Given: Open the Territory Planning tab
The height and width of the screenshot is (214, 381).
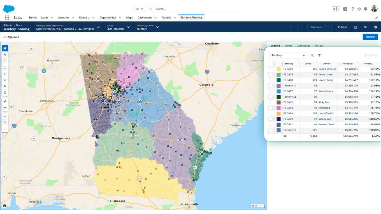Looking at the screenshot, I should 191,18.
